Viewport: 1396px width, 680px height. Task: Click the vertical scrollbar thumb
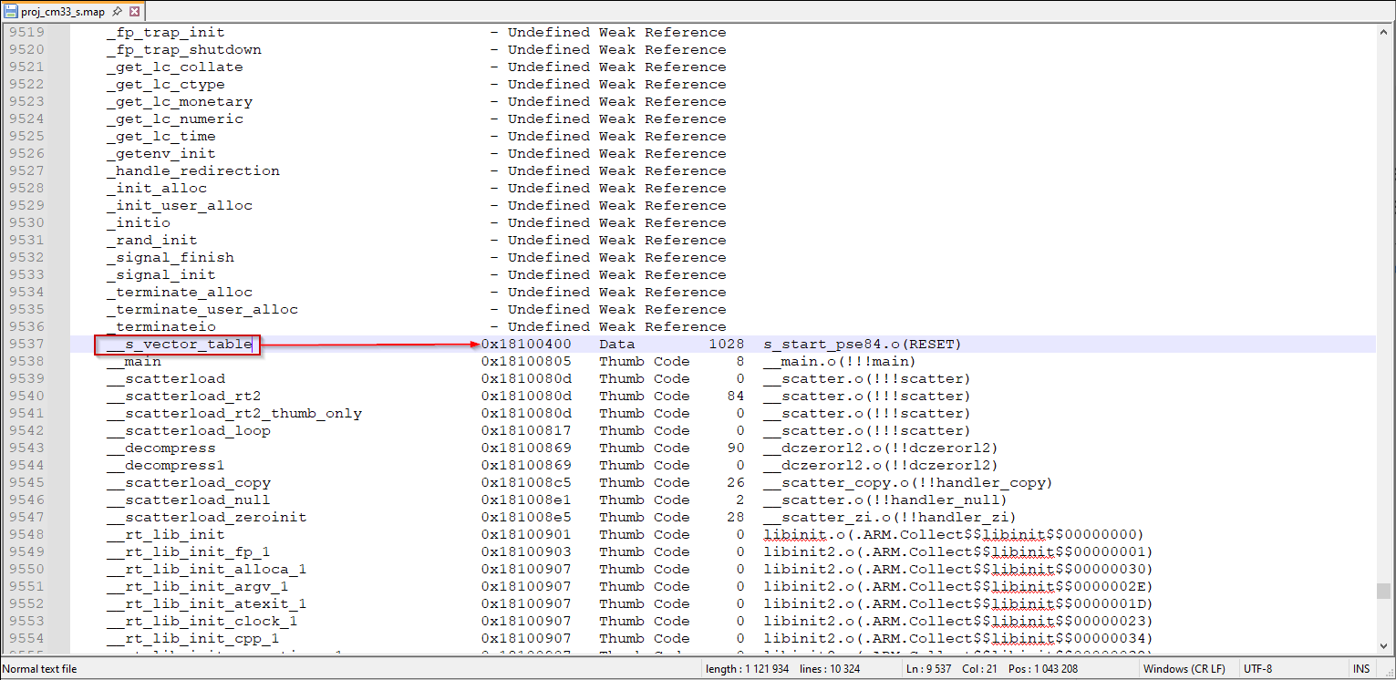coord(1384,591)
